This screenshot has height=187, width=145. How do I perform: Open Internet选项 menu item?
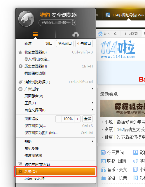pos(56,179)
